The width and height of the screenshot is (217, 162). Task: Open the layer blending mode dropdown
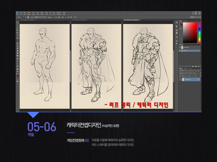click(185, 73)
